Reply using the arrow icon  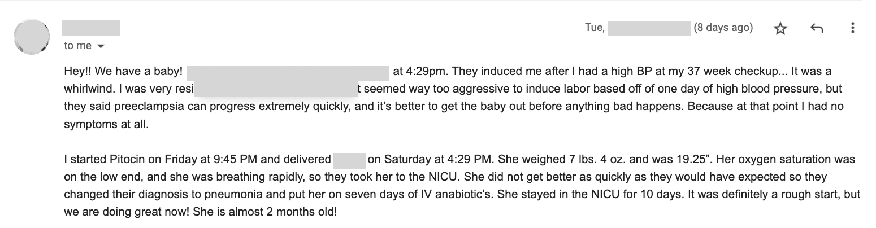(x=816, y=28)
